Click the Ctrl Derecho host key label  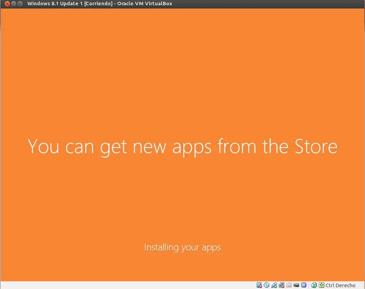[341, 285]
